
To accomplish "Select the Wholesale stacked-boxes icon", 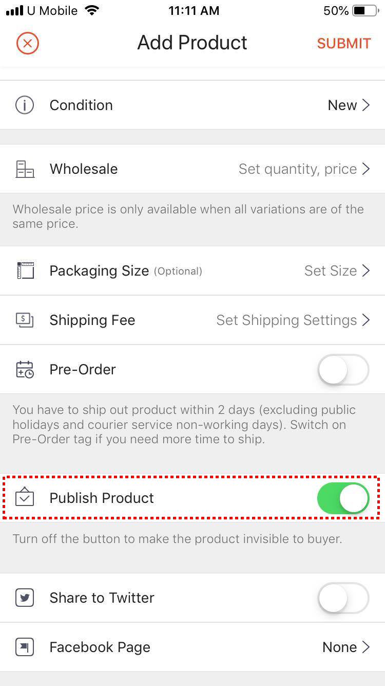I will [24, 169].
